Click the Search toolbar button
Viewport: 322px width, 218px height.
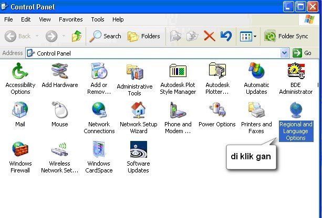106,36
